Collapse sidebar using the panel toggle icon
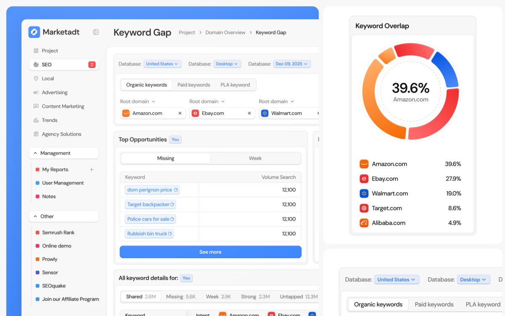Image resolution: width=505 pixels, height=316 pixels. [x=96, y=32]
